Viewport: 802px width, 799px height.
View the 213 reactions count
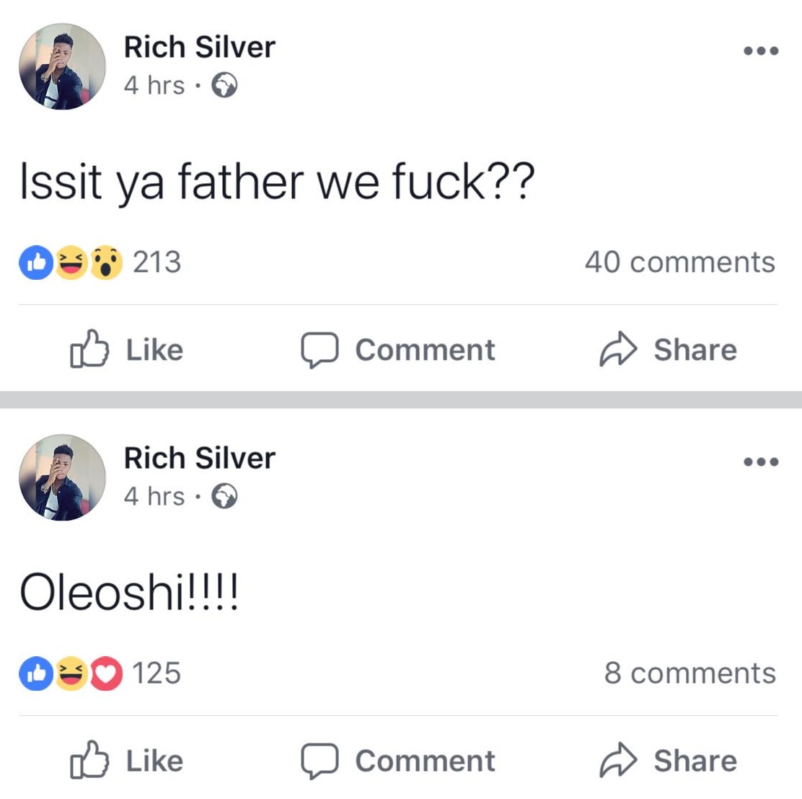(157, 262)
